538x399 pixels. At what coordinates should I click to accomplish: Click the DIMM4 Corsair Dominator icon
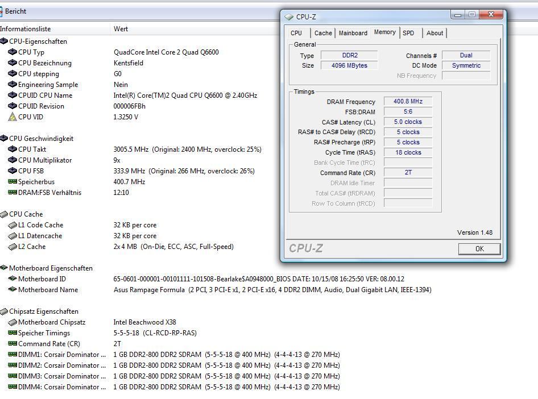coord(13,386)
